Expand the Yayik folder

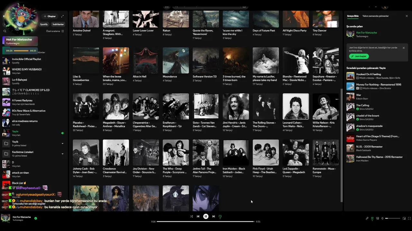coord(62,143)
